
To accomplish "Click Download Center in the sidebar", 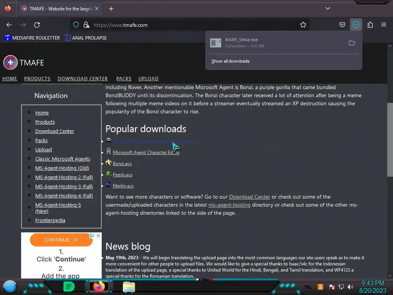I will click(54, 131).
